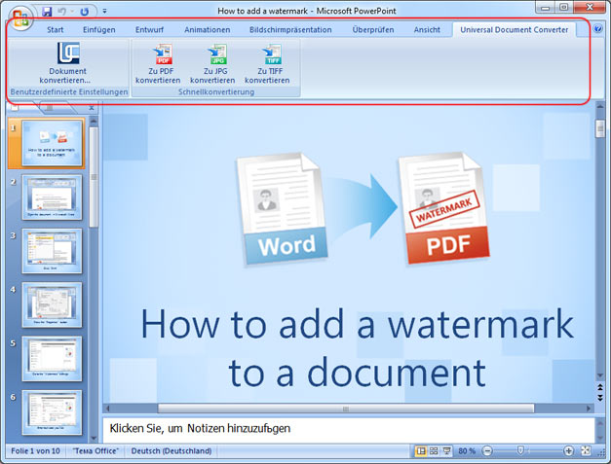Switch to Slide Sorter view icon
This screenshot has height=464, width=611.
coord(434,451)
